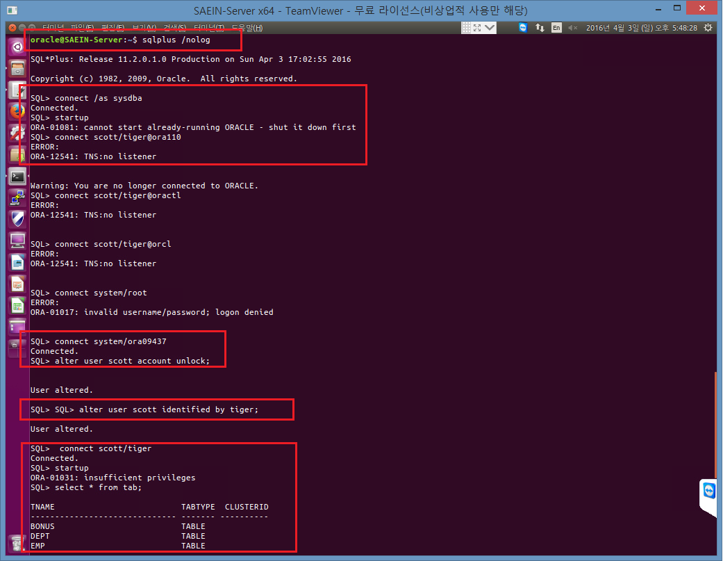This screenshot has width=723, height=561.
Task: Click the BONUS table row
Action: point(118,526)
